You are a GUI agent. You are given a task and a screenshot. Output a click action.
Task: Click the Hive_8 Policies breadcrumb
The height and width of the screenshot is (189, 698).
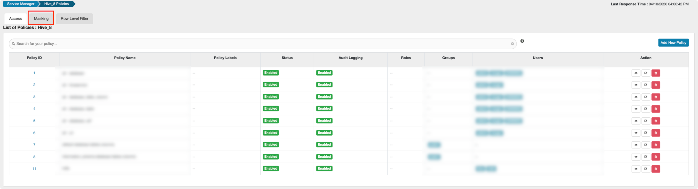pyautogui.click(x=56, y=4)
